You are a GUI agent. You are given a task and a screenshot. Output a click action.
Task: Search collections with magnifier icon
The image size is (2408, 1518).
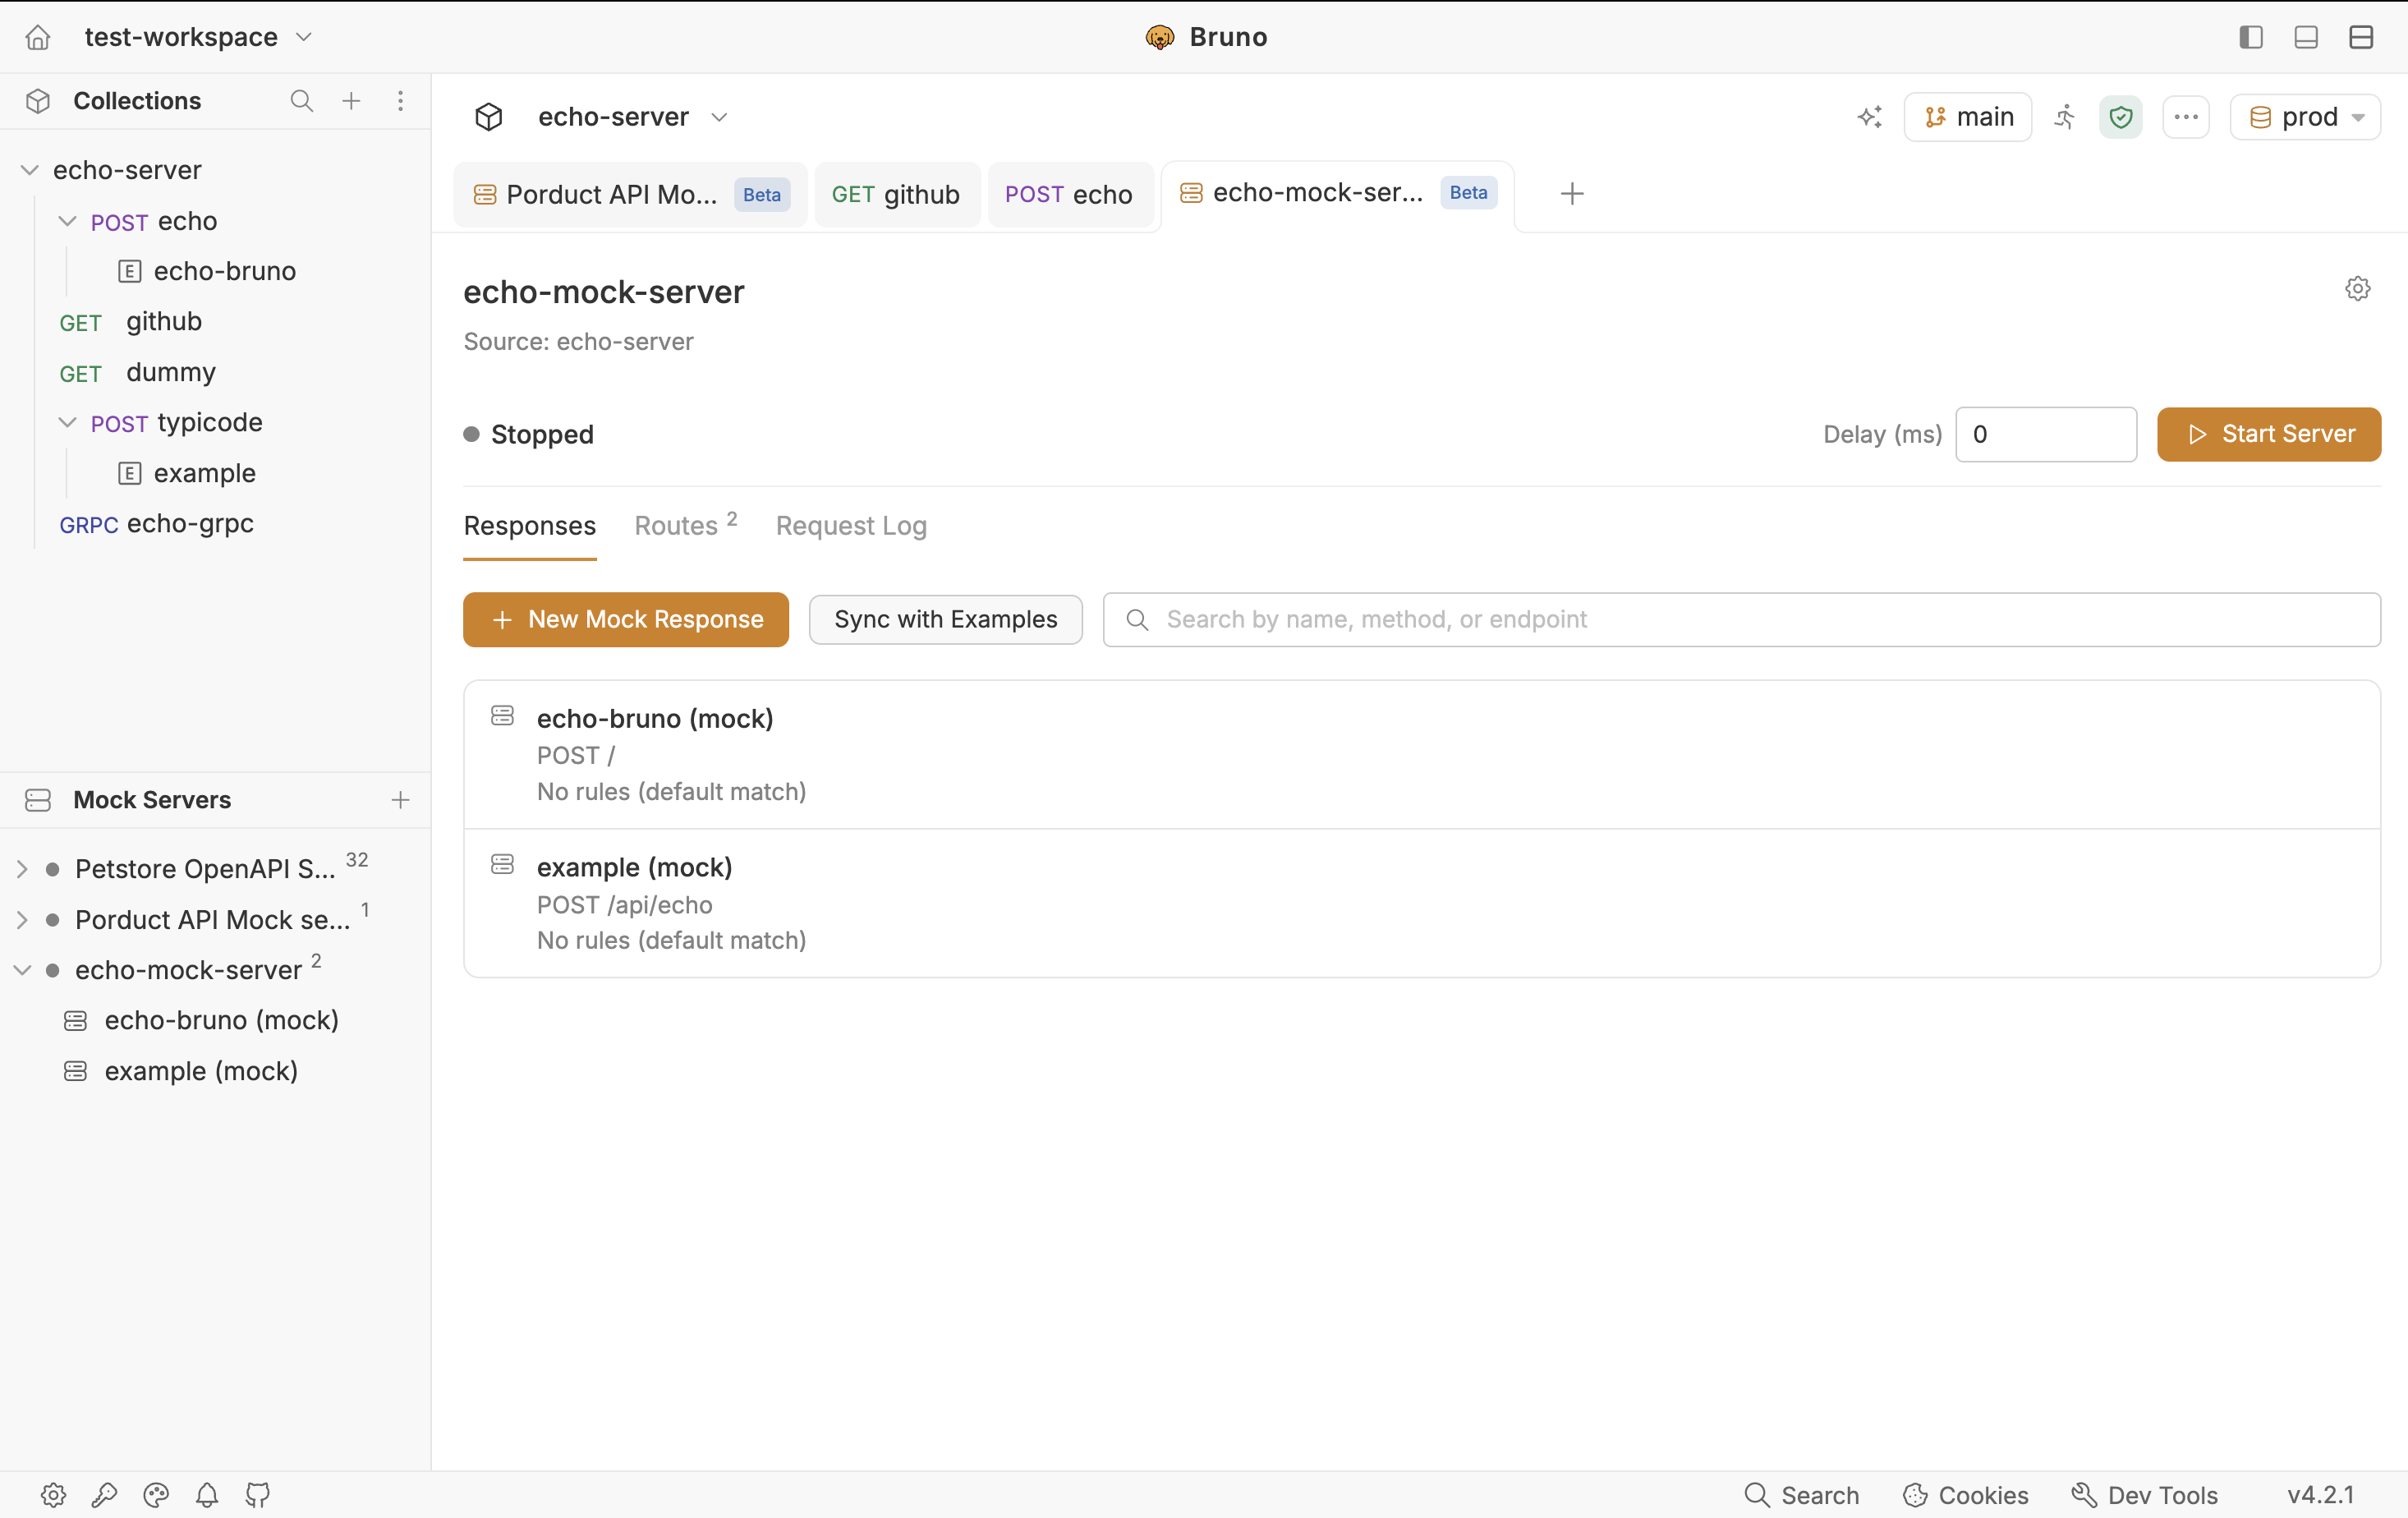point(301,101)
